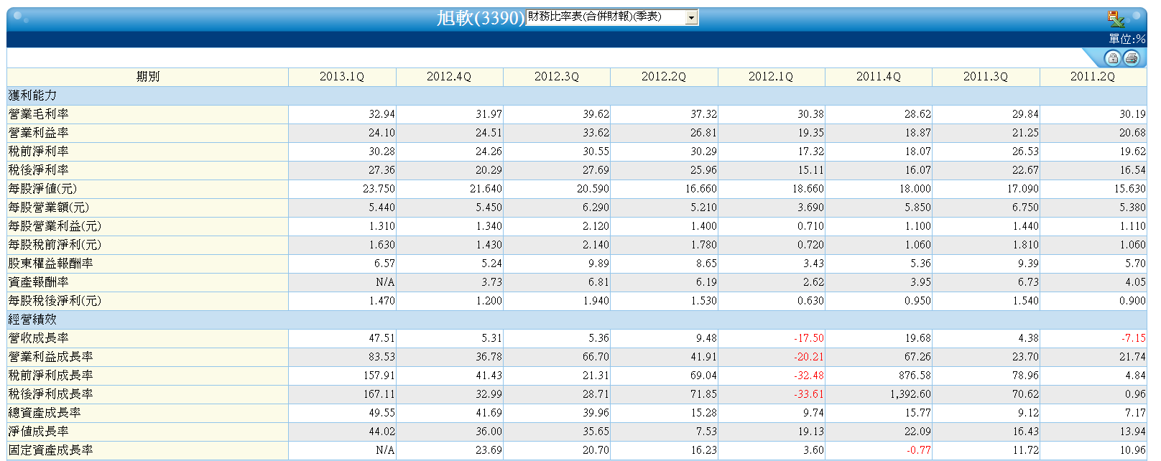Select the 2012.4Q column header
This screenshot has width=1161, height=461.
449,77
